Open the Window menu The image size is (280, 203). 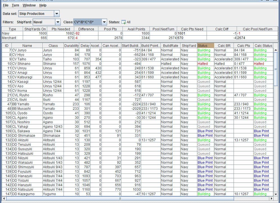click(29, 5)
